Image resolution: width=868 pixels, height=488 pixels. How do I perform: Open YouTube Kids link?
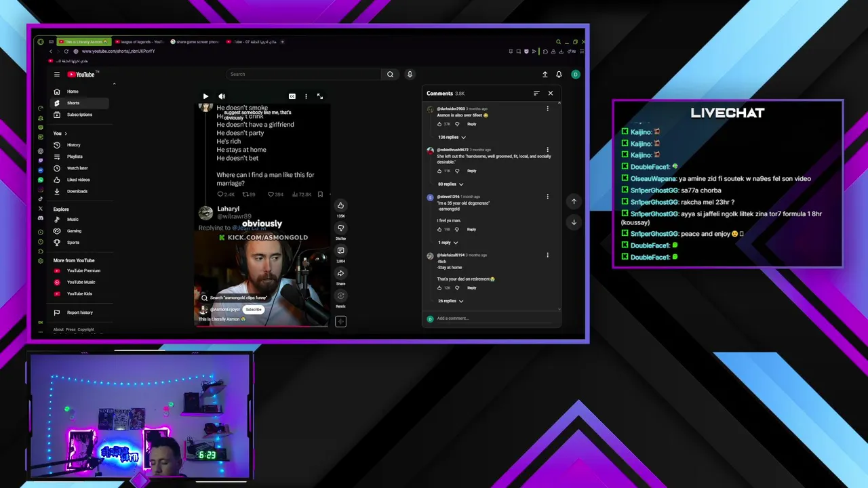point(80,293)
